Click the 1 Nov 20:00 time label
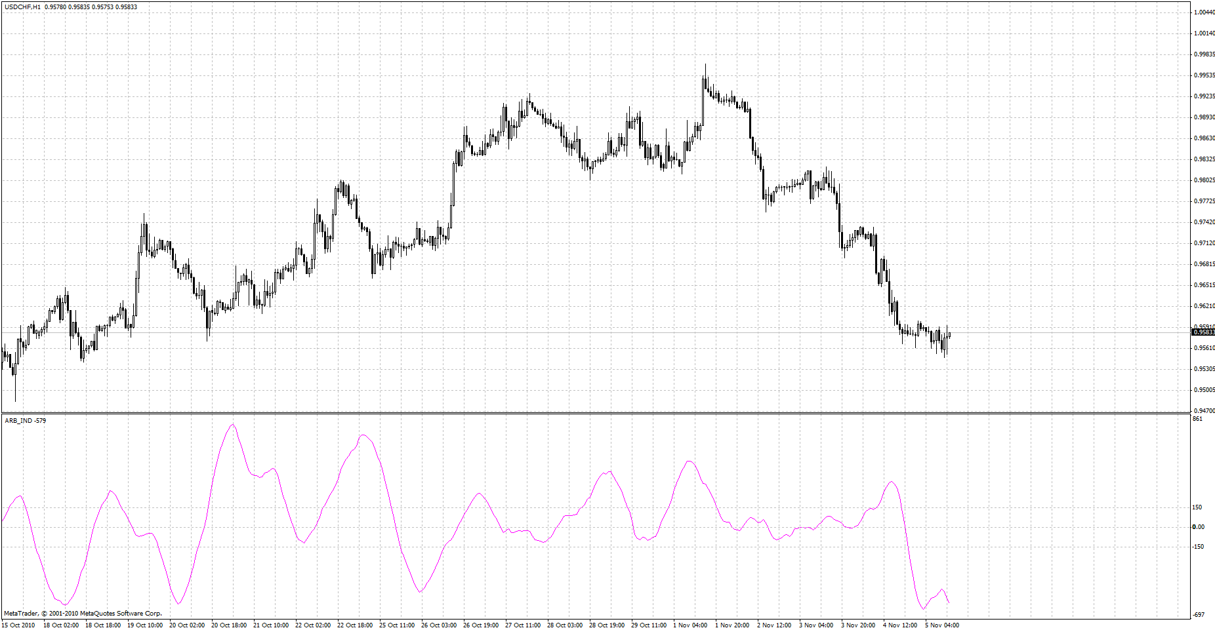This screenshot has width=1215, height=630. (x=732, y=625)
